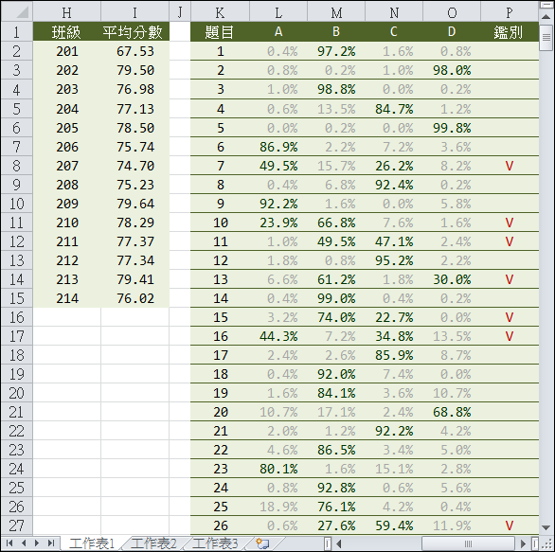Select the average score 79.64 cell

(134, 204)
